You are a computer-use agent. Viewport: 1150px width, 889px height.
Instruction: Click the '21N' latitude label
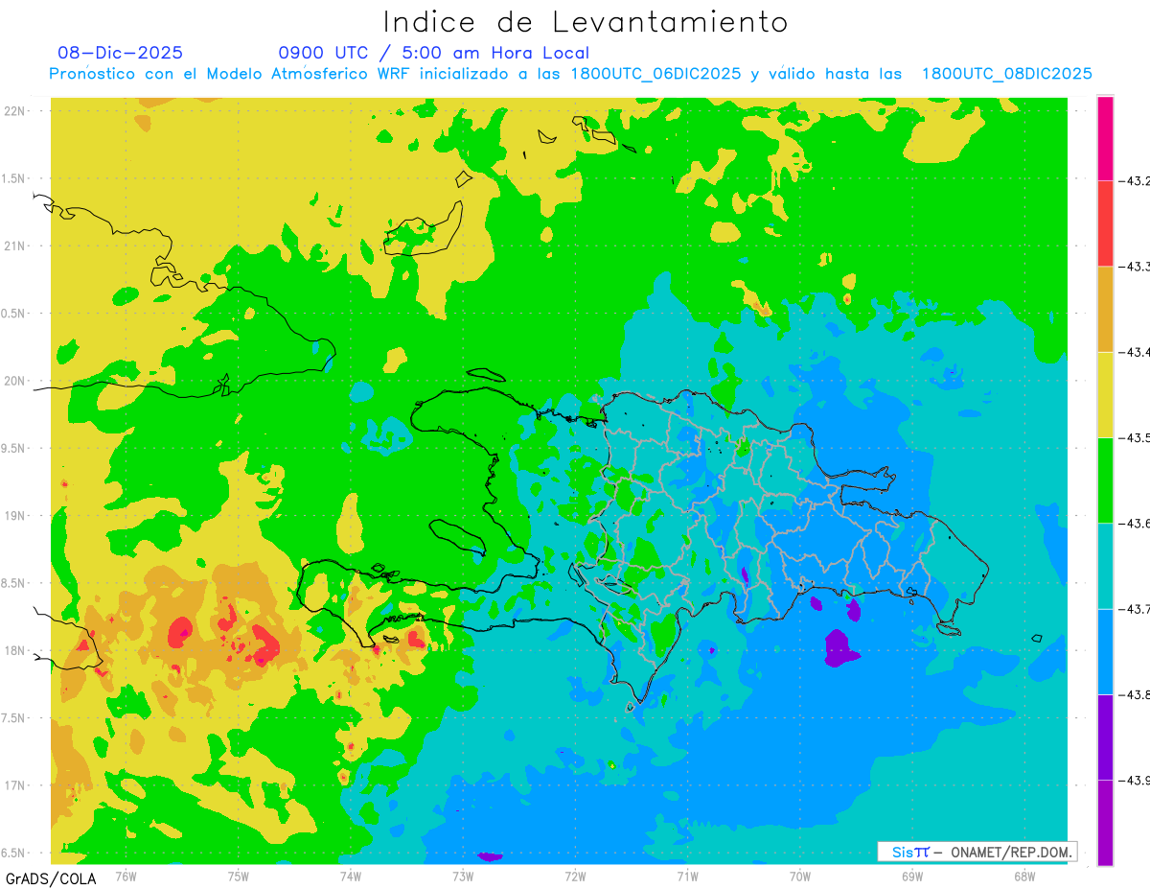pos(15,246)
